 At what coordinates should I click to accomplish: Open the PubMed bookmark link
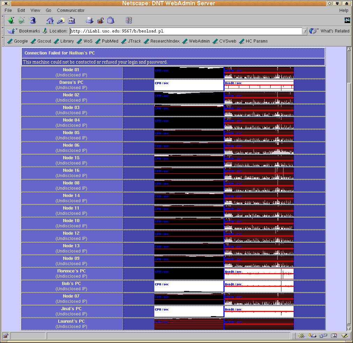[110, 41]
